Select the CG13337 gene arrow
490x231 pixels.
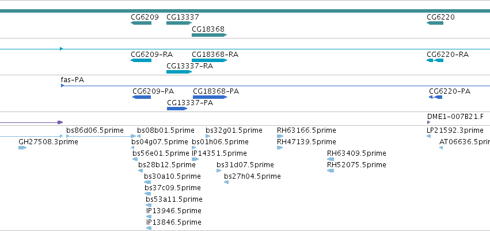pos(179,23)
